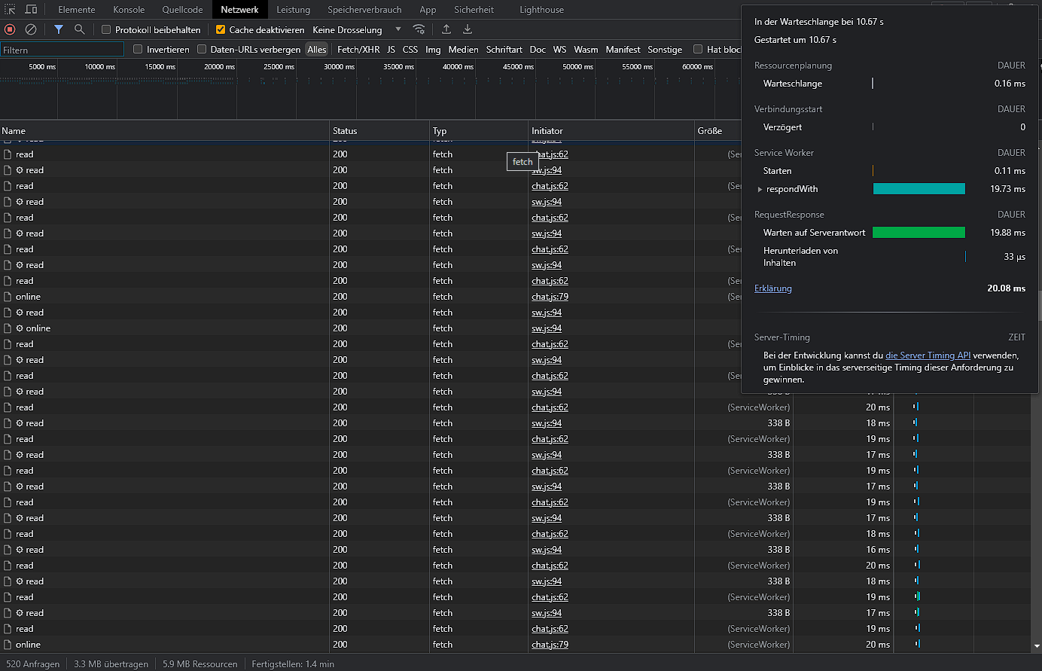The image size is (1042, 671).
Task: Uncheck the Cache deaktivieren checkbox
Action: pos(221,30)
